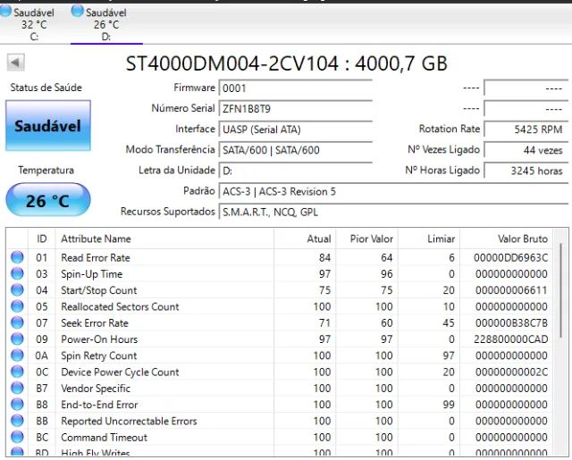
Task: Select the Reported Uncorrectable Errors name
Action: coord(129,422)
